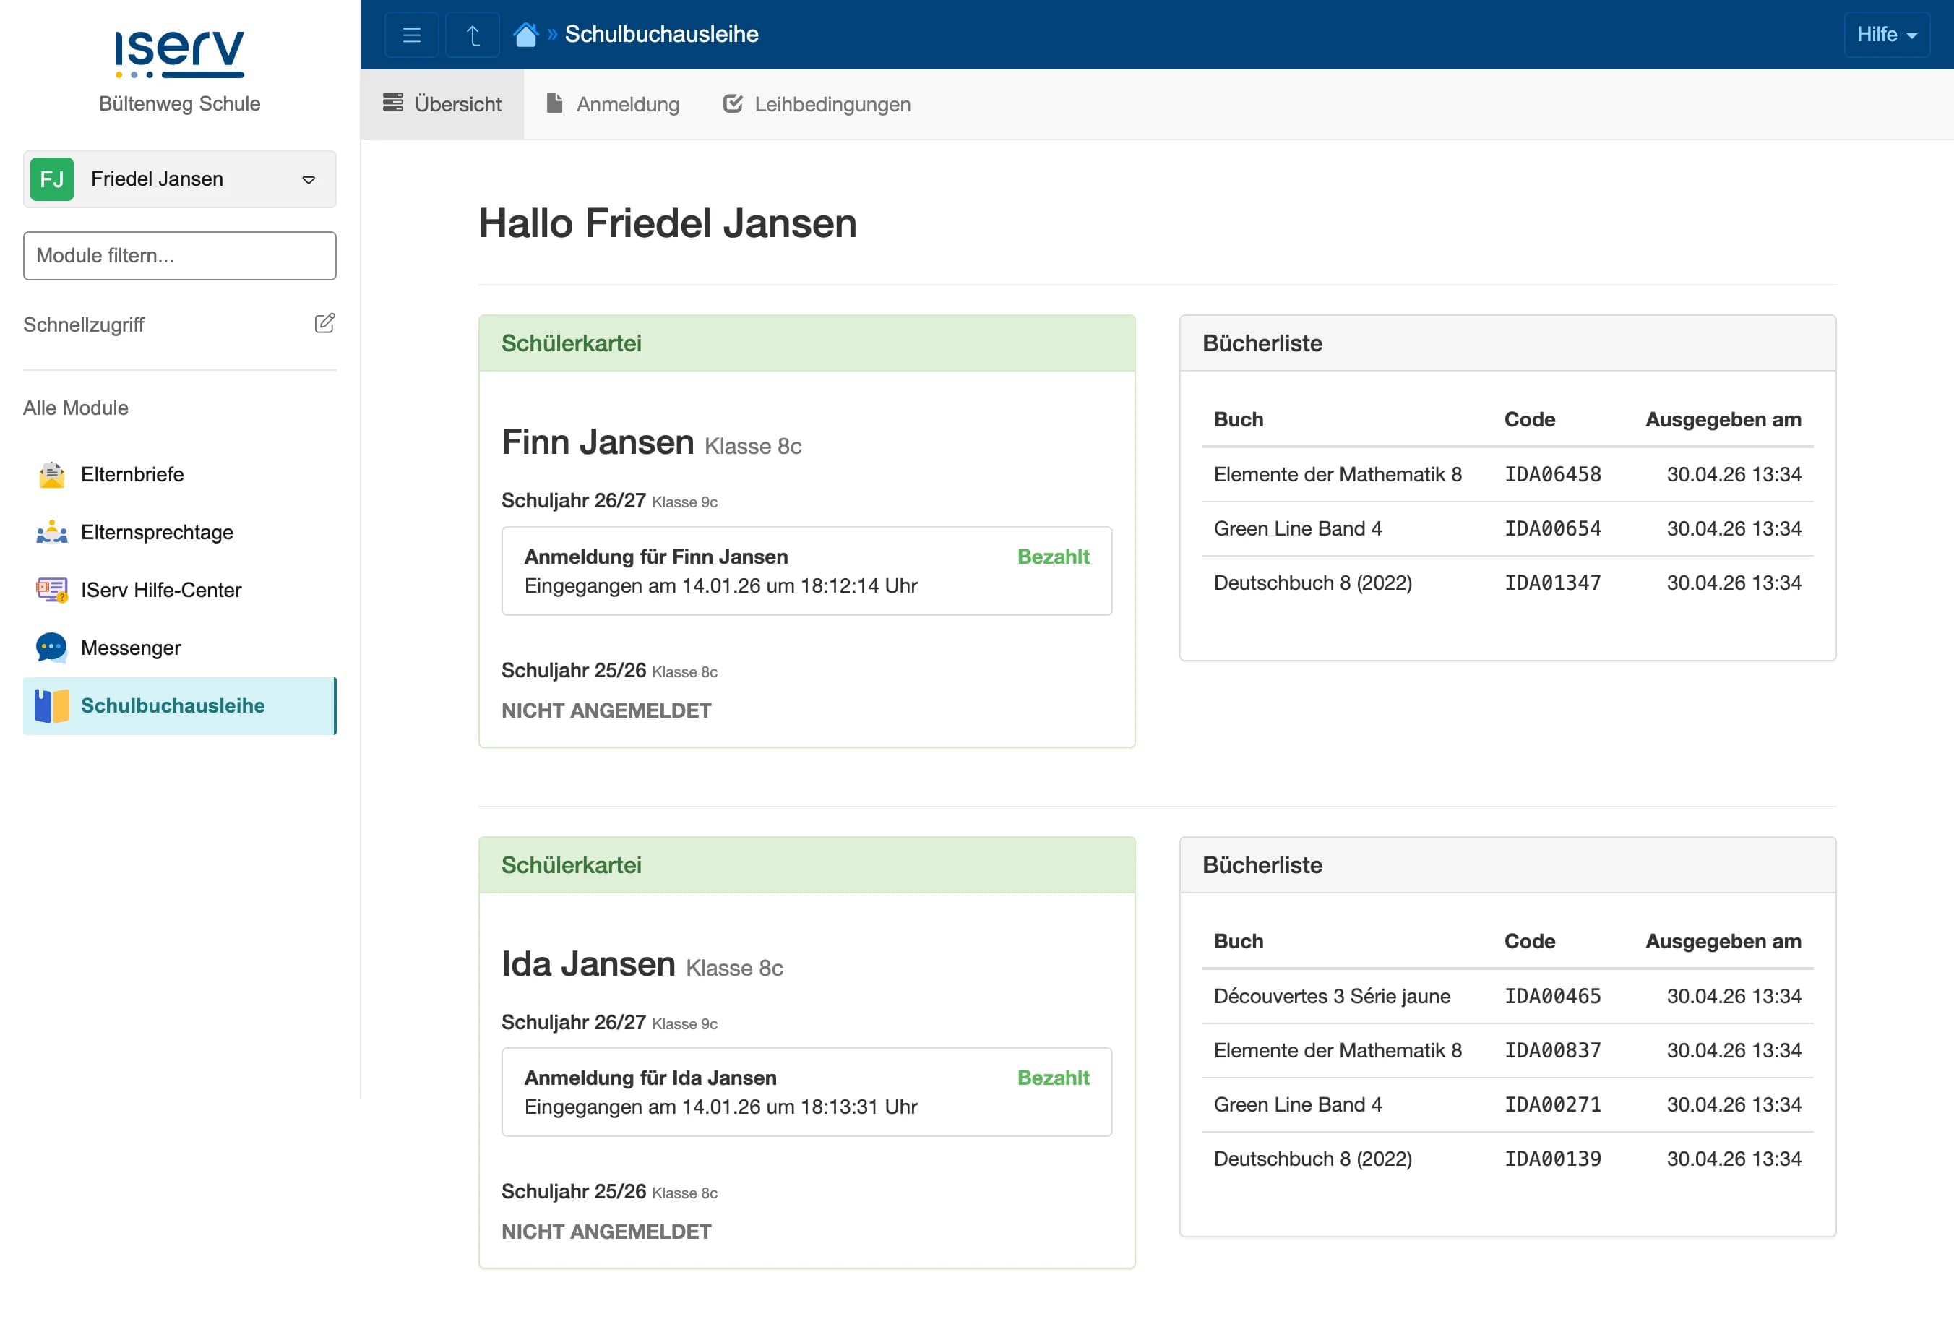Click Ida's Green Line Band 4 book
1954x1327 pixels.
click(1297, 1105)
